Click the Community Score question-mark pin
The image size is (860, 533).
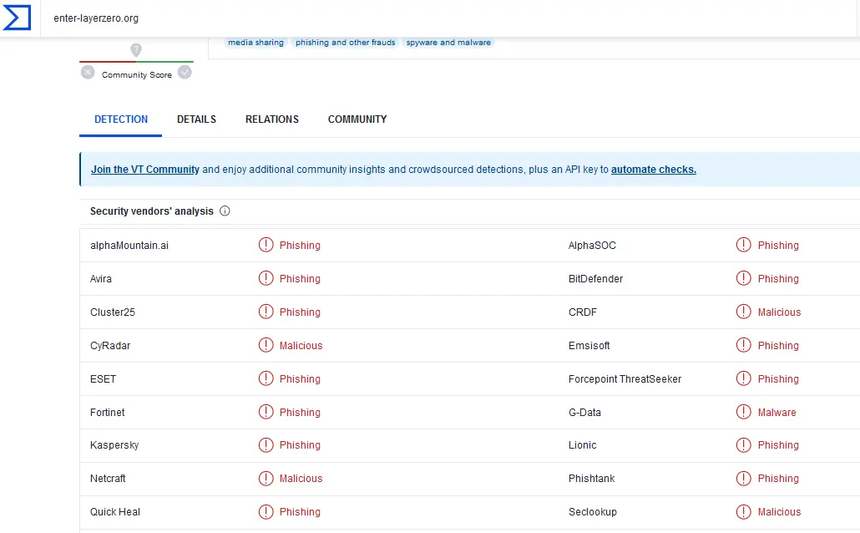click(x=136, y=50)
